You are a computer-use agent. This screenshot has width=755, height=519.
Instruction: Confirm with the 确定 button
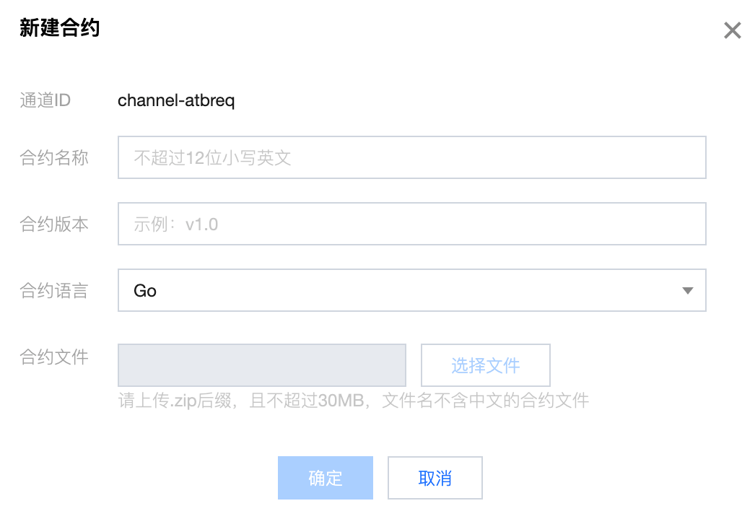tap(325, 478)
